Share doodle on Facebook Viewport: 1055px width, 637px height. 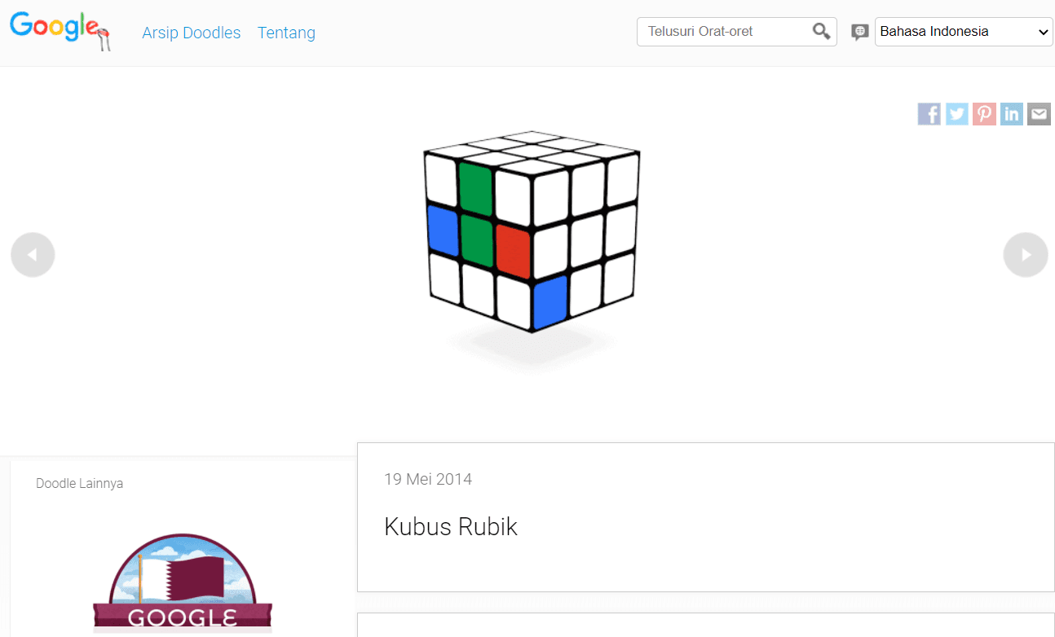pyautogui.click(x=929, y=114)
